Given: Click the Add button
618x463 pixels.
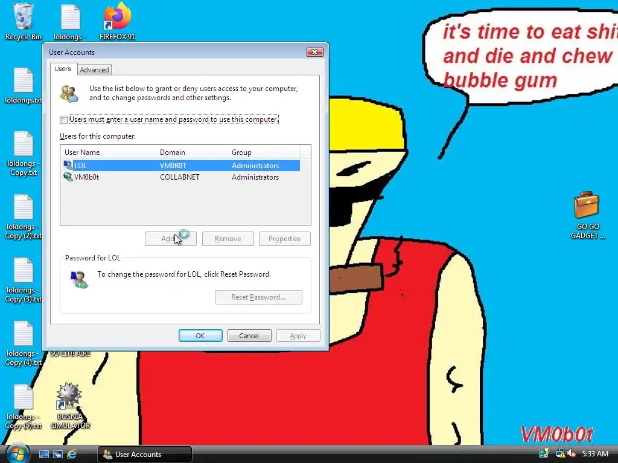Looking at the screenshot, I should click(171, 239).
